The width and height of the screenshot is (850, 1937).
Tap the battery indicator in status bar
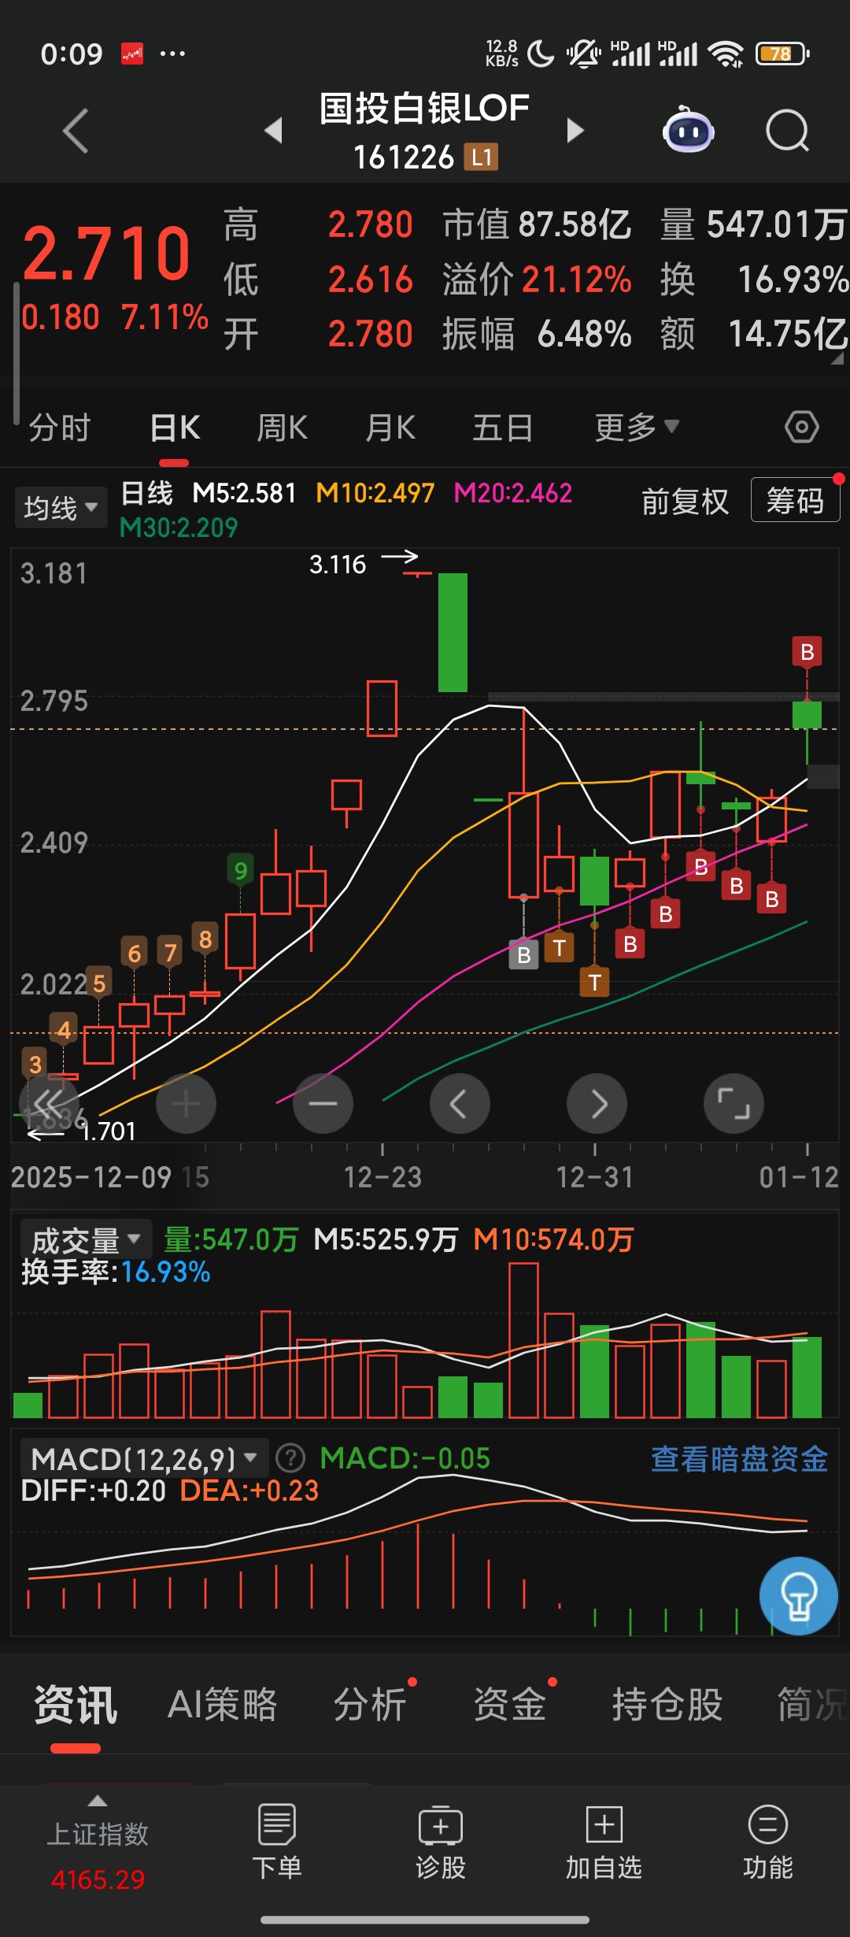(x=782, y=54)
